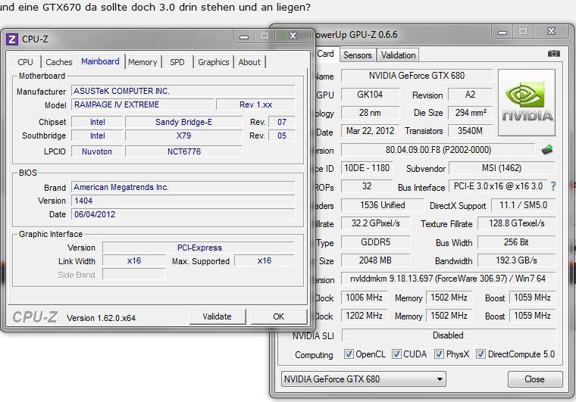
Task: Click the 1006 MHz GPU clock value
Action: (x=364, y=298)
